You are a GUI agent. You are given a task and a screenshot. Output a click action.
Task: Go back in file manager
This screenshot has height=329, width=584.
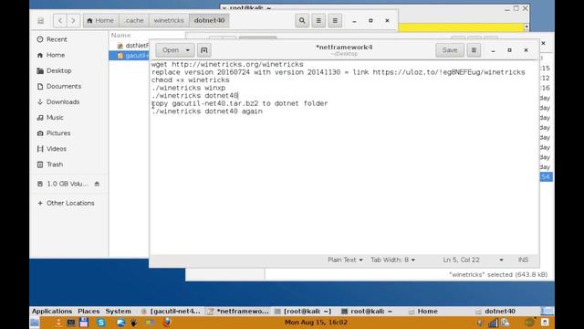60,20
